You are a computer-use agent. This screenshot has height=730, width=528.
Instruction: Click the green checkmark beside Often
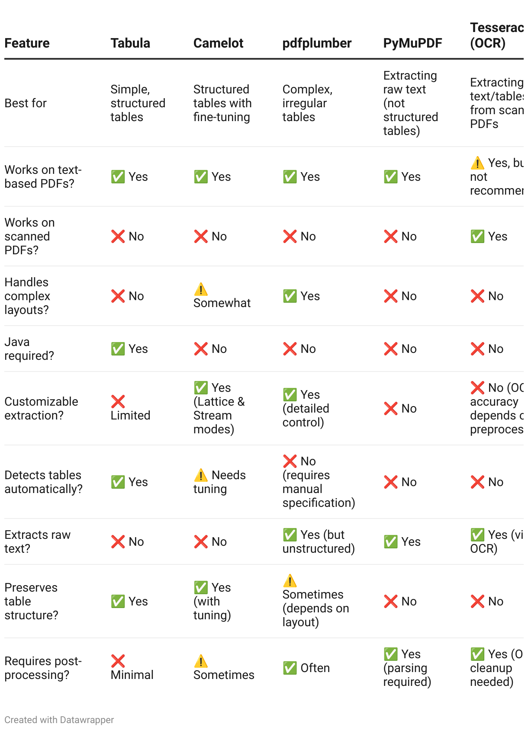click(290, 668)
